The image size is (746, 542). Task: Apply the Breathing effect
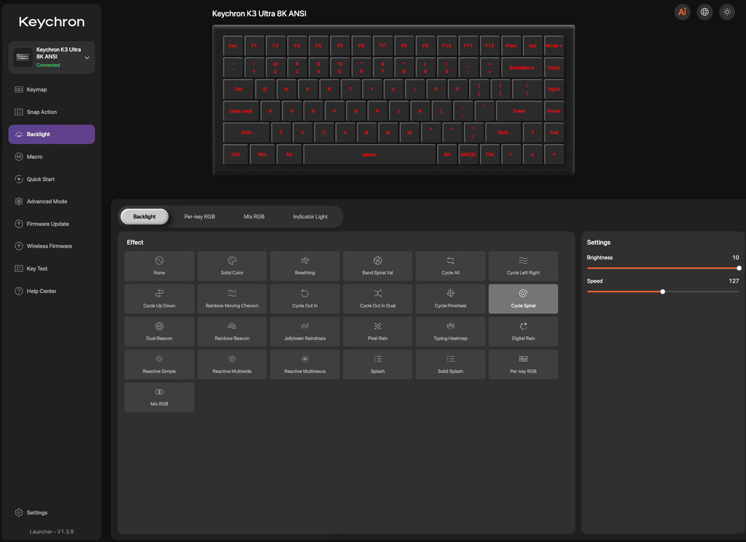coord(305,266)
